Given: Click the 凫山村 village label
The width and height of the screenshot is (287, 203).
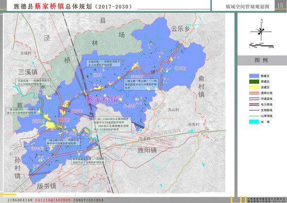Looking at the screenshot, I should point(173,110).
